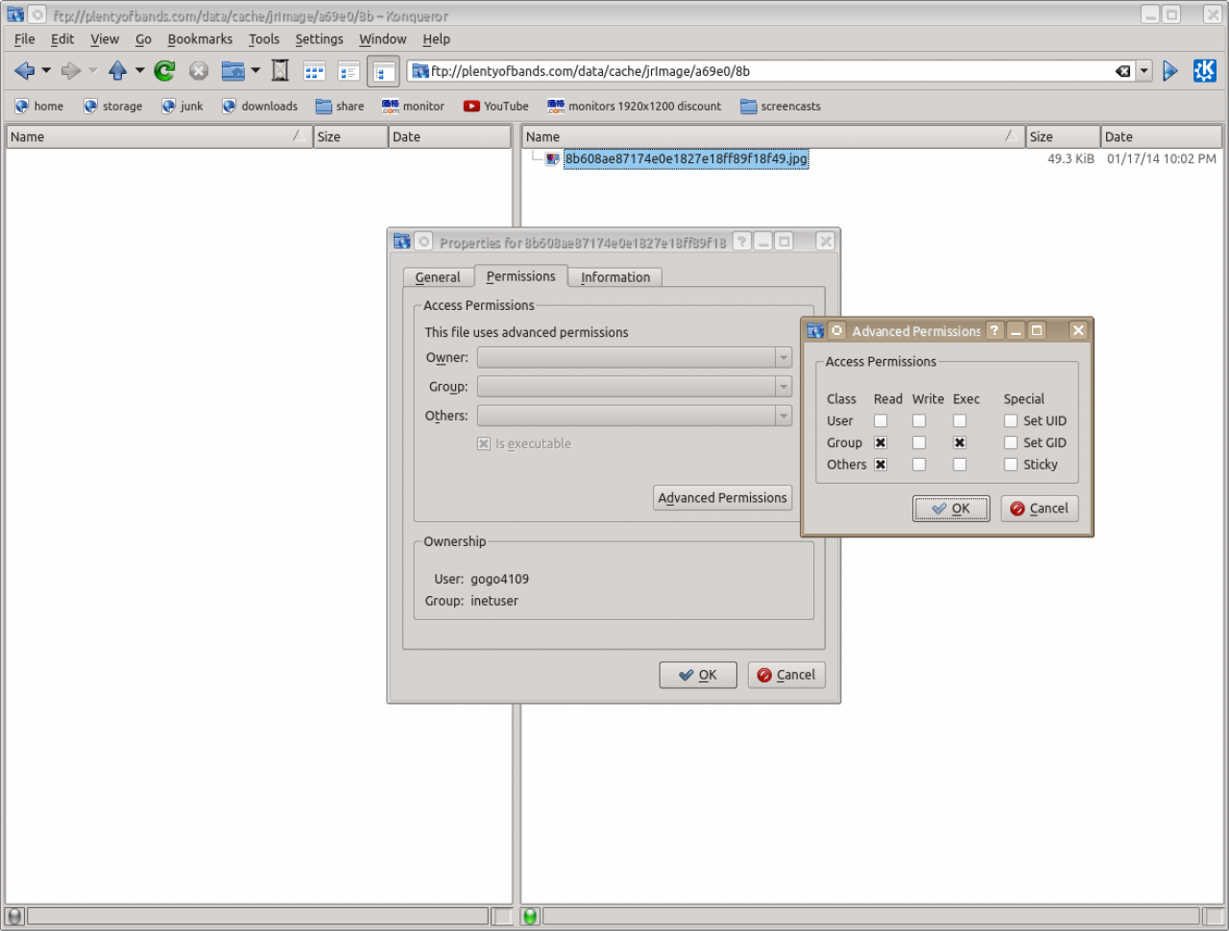Open the location history dropdown arrow
Screen dimensions: 1229x931
click(1144, 71)
